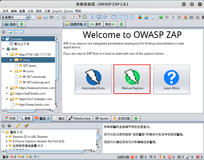Expand the dvwa folder node
Image resolution: width=204 pixels, height=160 pixels.
(11, 60)
